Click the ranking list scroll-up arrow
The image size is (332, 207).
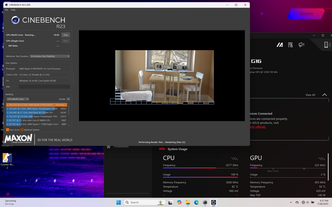coord(69,104)
